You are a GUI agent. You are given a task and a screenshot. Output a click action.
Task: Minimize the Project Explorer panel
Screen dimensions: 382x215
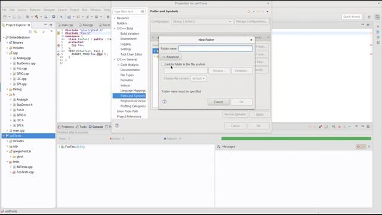[45, 25]
